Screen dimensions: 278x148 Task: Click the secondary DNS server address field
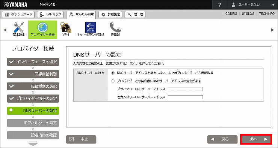tap(185, 97)
